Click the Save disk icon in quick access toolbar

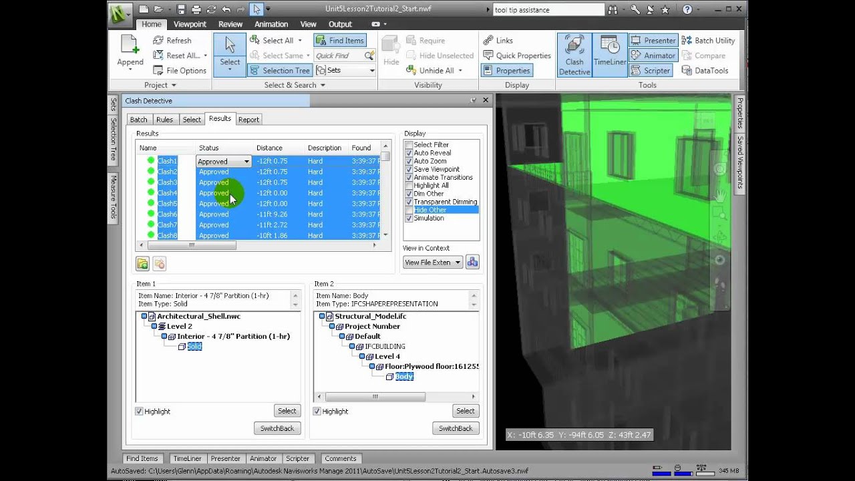coord(181,9)
